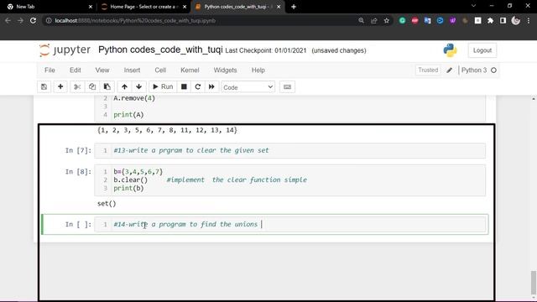Open the File menu
The image size is (537, 302).
pyautogui.click(x=50, y=70)
